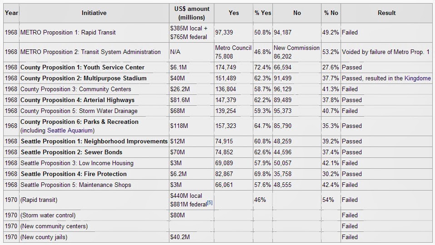This screenshot has width=435, height=245.
Task: Select the % Yes column header
Action: [x=262, y=13]
